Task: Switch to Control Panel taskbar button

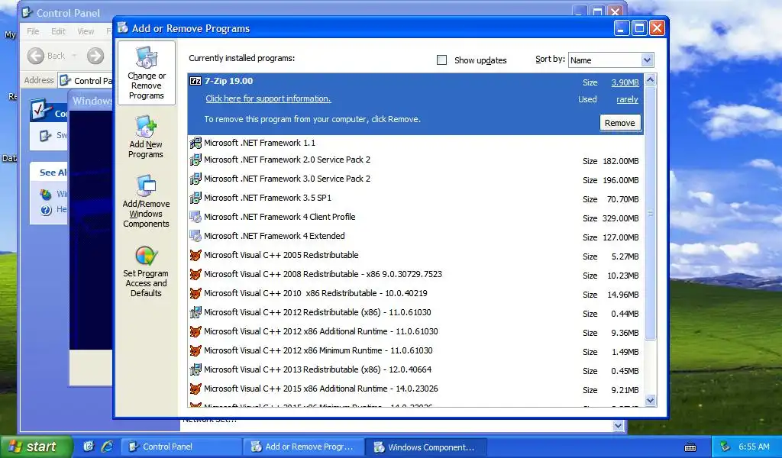Action: (182, 447)
